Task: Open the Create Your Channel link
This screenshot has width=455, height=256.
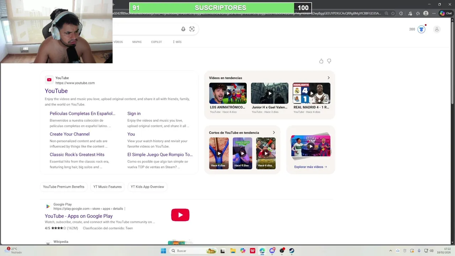Action: (70, 134)
